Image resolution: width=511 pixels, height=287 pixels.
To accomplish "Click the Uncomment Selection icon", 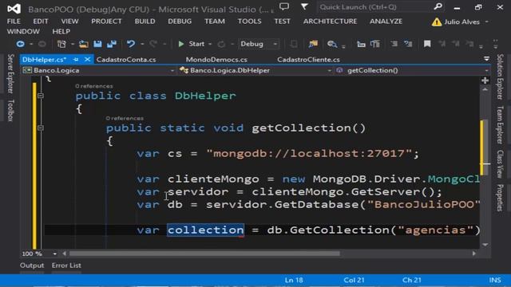I will (408, 44).
